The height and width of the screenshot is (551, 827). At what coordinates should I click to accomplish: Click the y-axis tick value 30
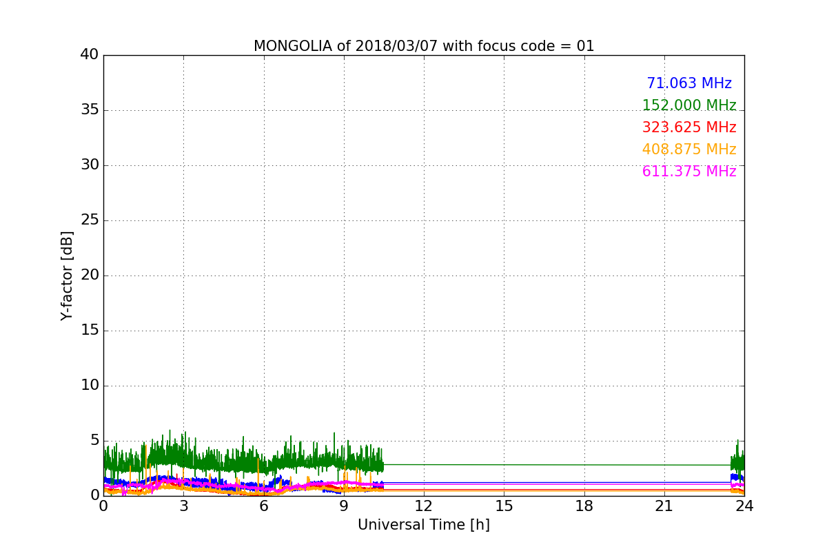[x=90, y=165]
